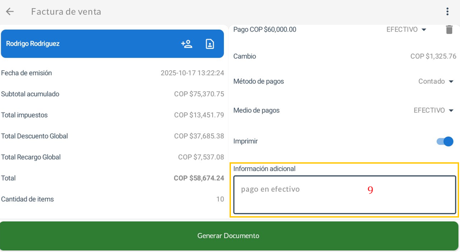Screen dimensions: 460x252
Task: Click the Información adicional text field
Action: click(345, 195)
